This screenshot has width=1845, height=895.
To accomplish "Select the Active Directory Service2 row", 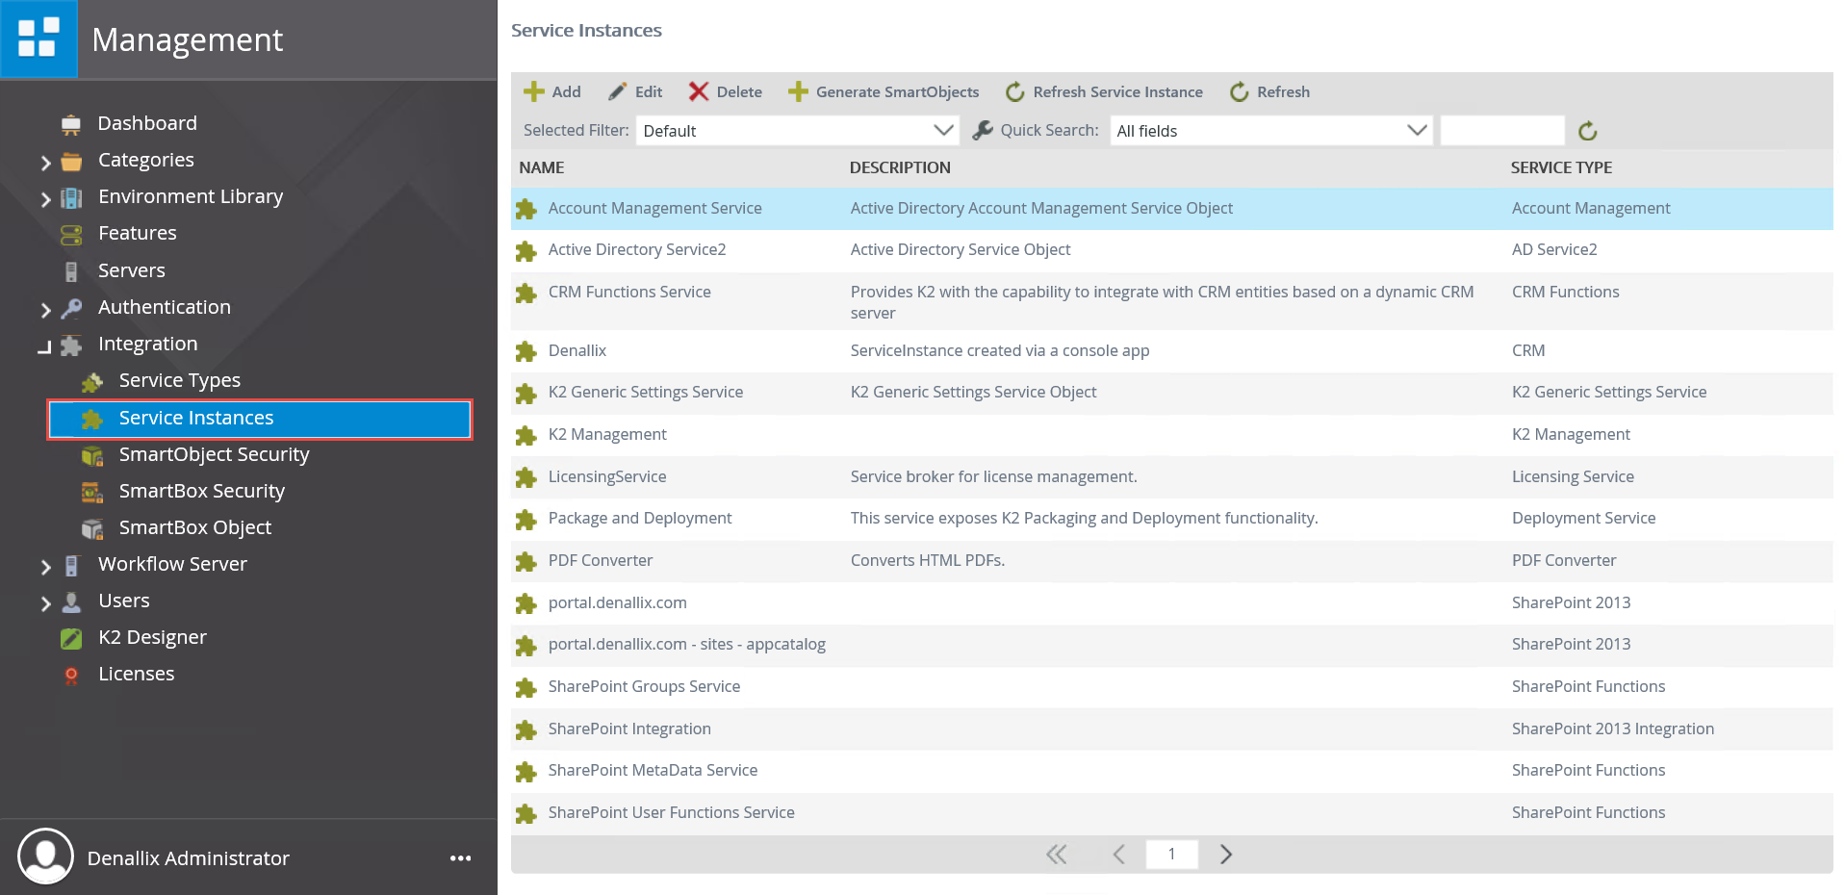I will tap(1171, 250).
